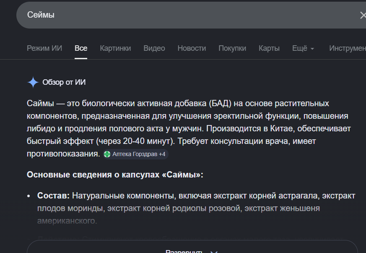This screenshot has width=366, height=253.
Task: Open the Инструменты search tools
Action: pos(347,48)
